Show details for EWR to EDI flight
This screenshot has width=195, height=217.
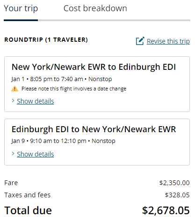pos(36,101)
